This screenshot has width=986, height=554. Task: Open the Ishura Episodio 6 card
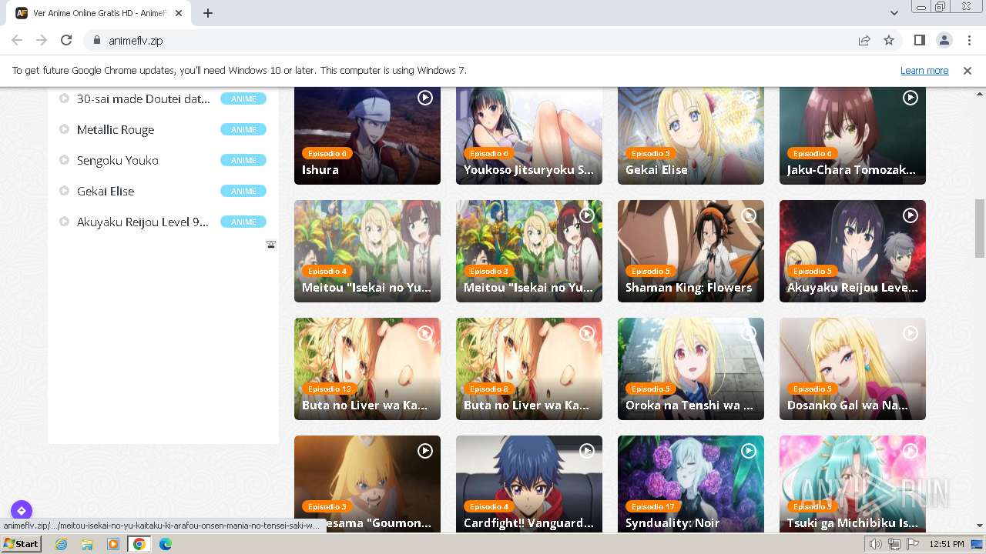pos(367,135)
